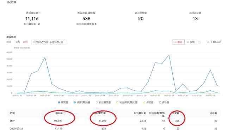
Task: Click 累计 row label in table
Action: click(x=12, y=121)
